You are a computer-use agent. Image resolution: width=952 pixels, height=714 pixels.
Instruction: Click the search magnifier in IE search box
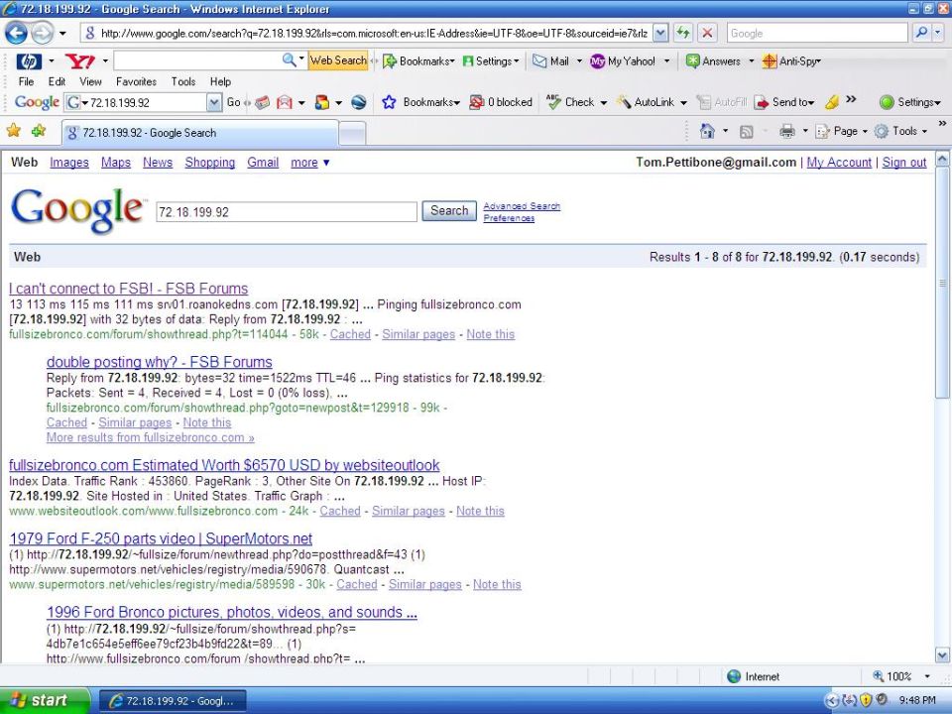tap(921, 33)
